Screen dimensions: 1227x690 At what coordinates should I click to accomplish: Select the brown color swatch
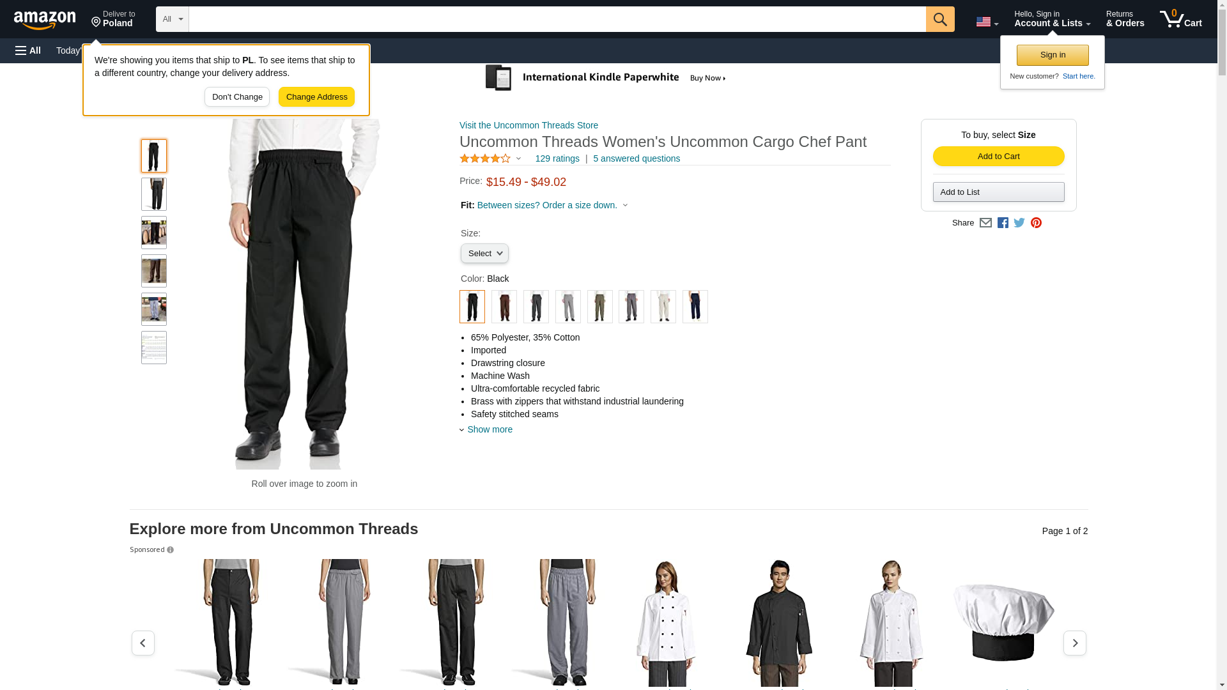pyautogui.click(x=504, y=307)
